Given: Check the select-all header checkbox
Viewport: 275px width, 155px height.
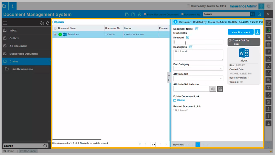Looking at the screenshot, I should [x=55, y=28].
